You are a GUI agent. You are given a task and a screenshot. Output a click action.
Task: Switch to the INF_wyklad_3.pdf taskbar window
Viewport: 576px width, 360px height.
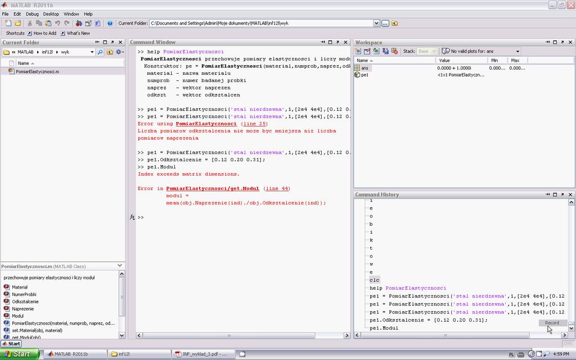tap(204, 354)
